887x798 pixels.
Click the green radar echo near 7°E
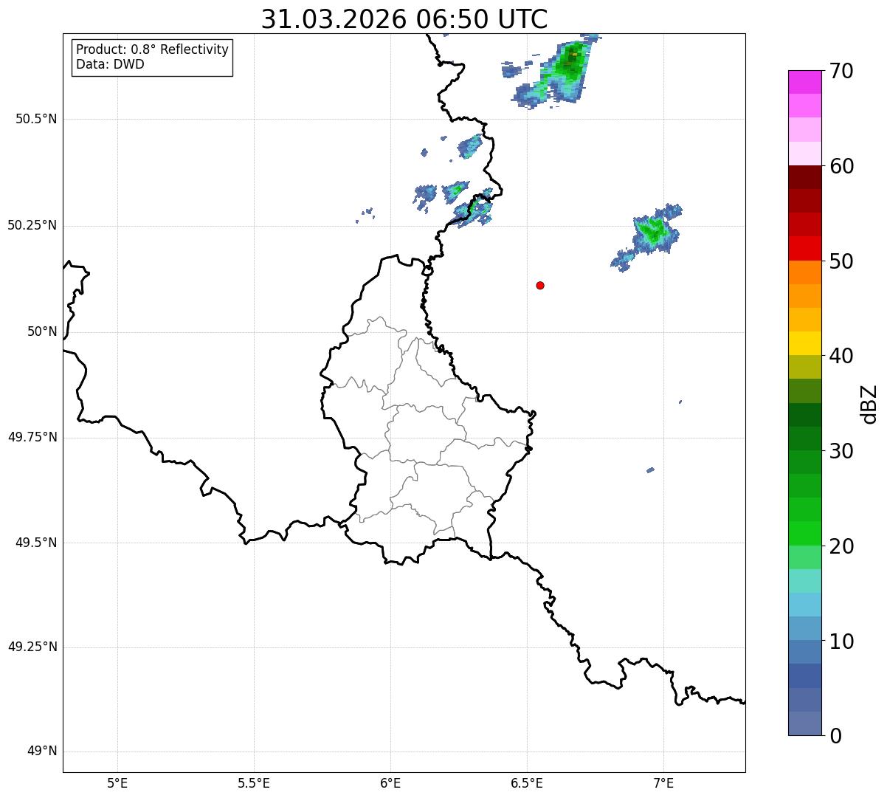pyautogui.click(x=652, y=232)
